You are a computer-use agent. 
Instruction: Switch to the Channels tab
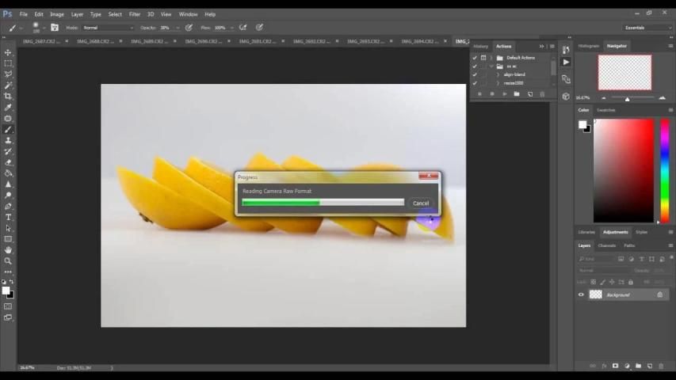606,245
